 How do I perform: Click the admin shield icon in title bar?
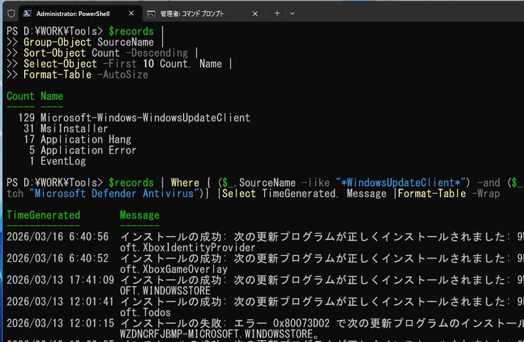click(11, 13)
